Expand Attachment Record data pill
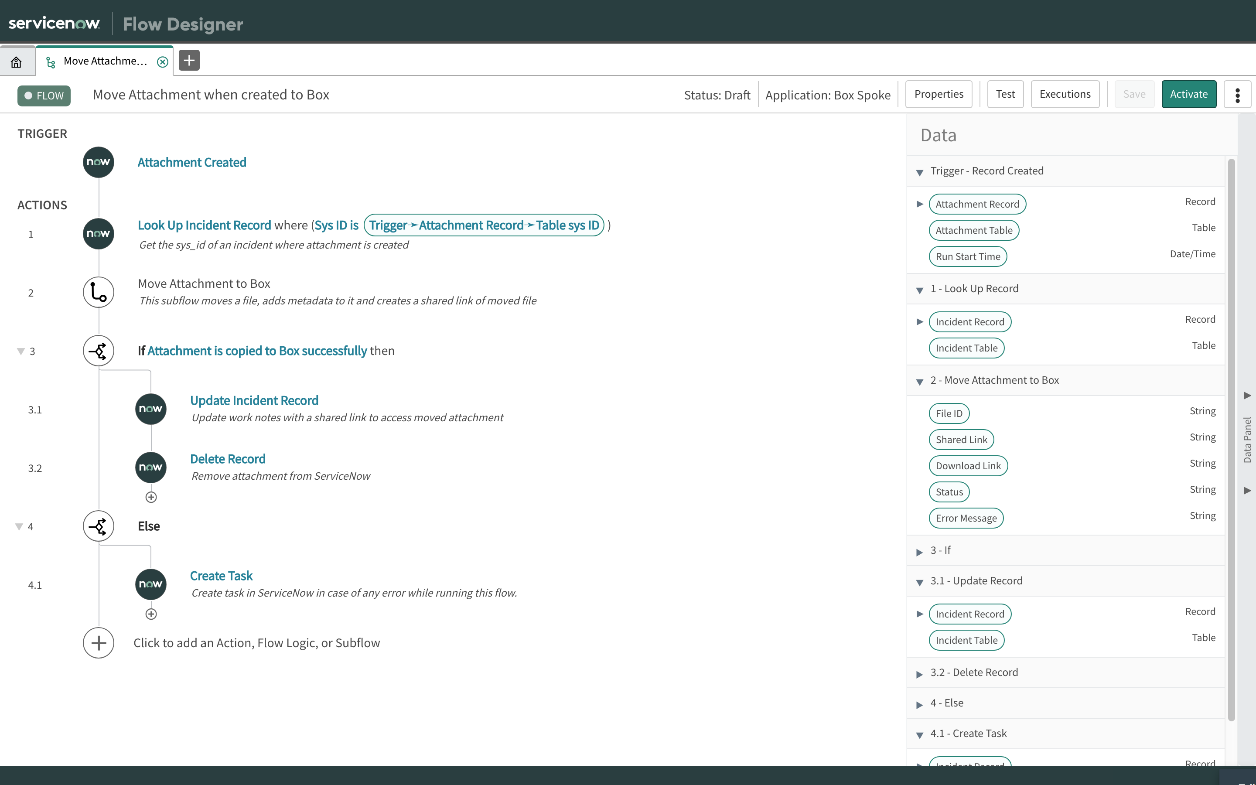 click(x=920, y=204)
